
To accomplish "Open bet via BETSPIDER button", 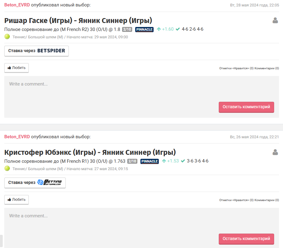I will (x=36, y=51).
